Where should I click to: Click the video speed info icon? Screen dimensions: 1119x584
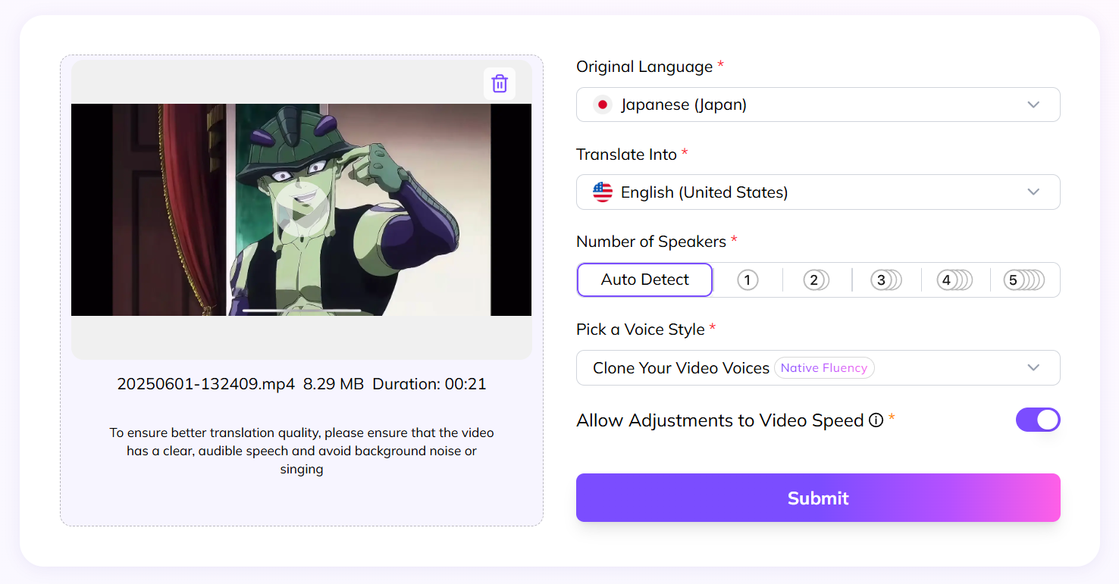pyautogui.click(x=876, y=420)
